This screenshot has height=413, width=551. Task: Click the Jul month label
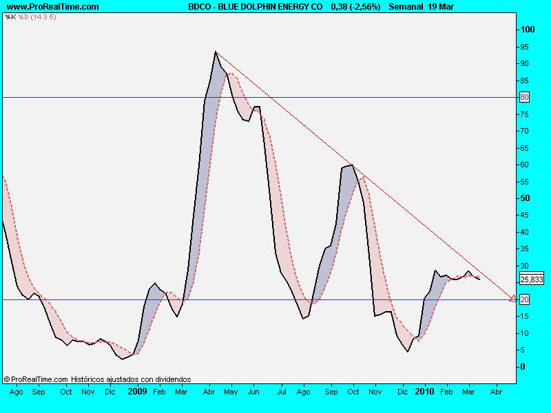(282, 392)
